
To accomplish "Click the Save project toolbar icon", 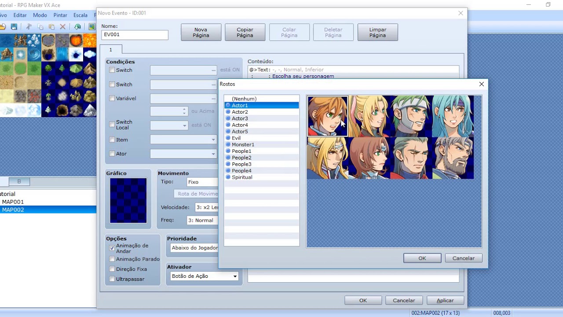I will click(x=14, y=27).
